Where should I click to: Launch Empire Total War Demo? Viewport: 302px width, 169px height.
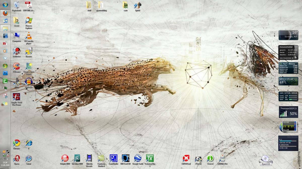[17, 97]
